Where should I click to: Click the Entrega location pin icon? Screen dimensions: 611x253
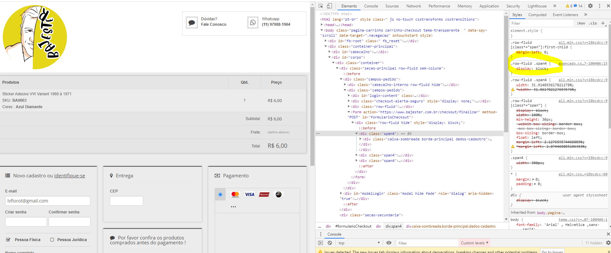(x=111, y=175)
